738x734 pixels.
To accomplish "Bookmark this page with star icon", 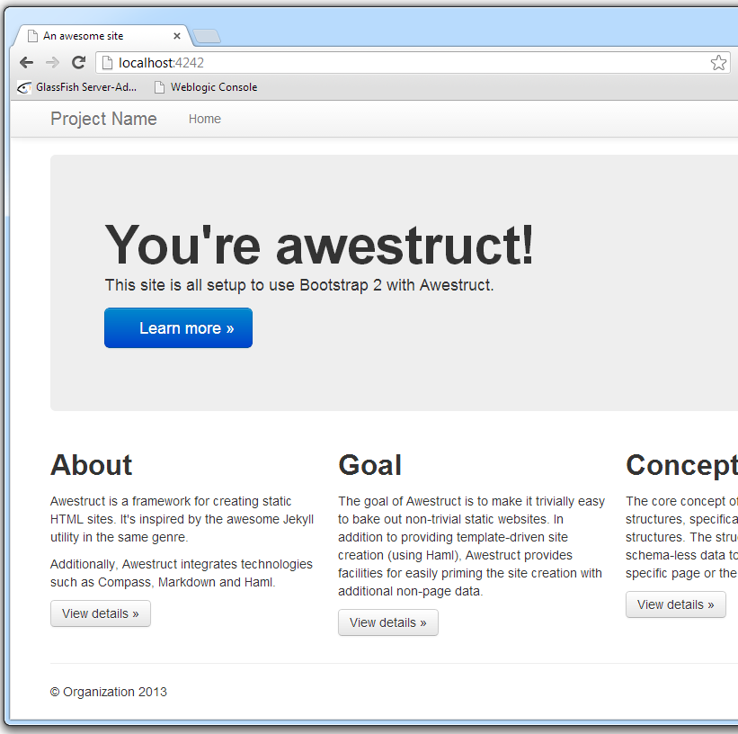I will coord(718,63).
